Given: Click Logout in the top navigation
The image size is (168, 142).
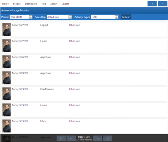Looking at the screenshot, I should click(65, 4).
